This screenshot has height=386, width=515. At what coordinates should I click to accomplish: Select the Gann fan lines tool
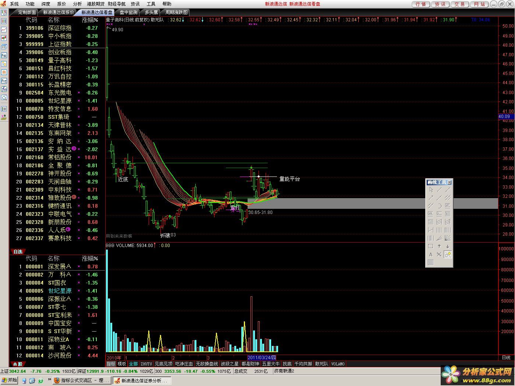[x=448, y=238]
